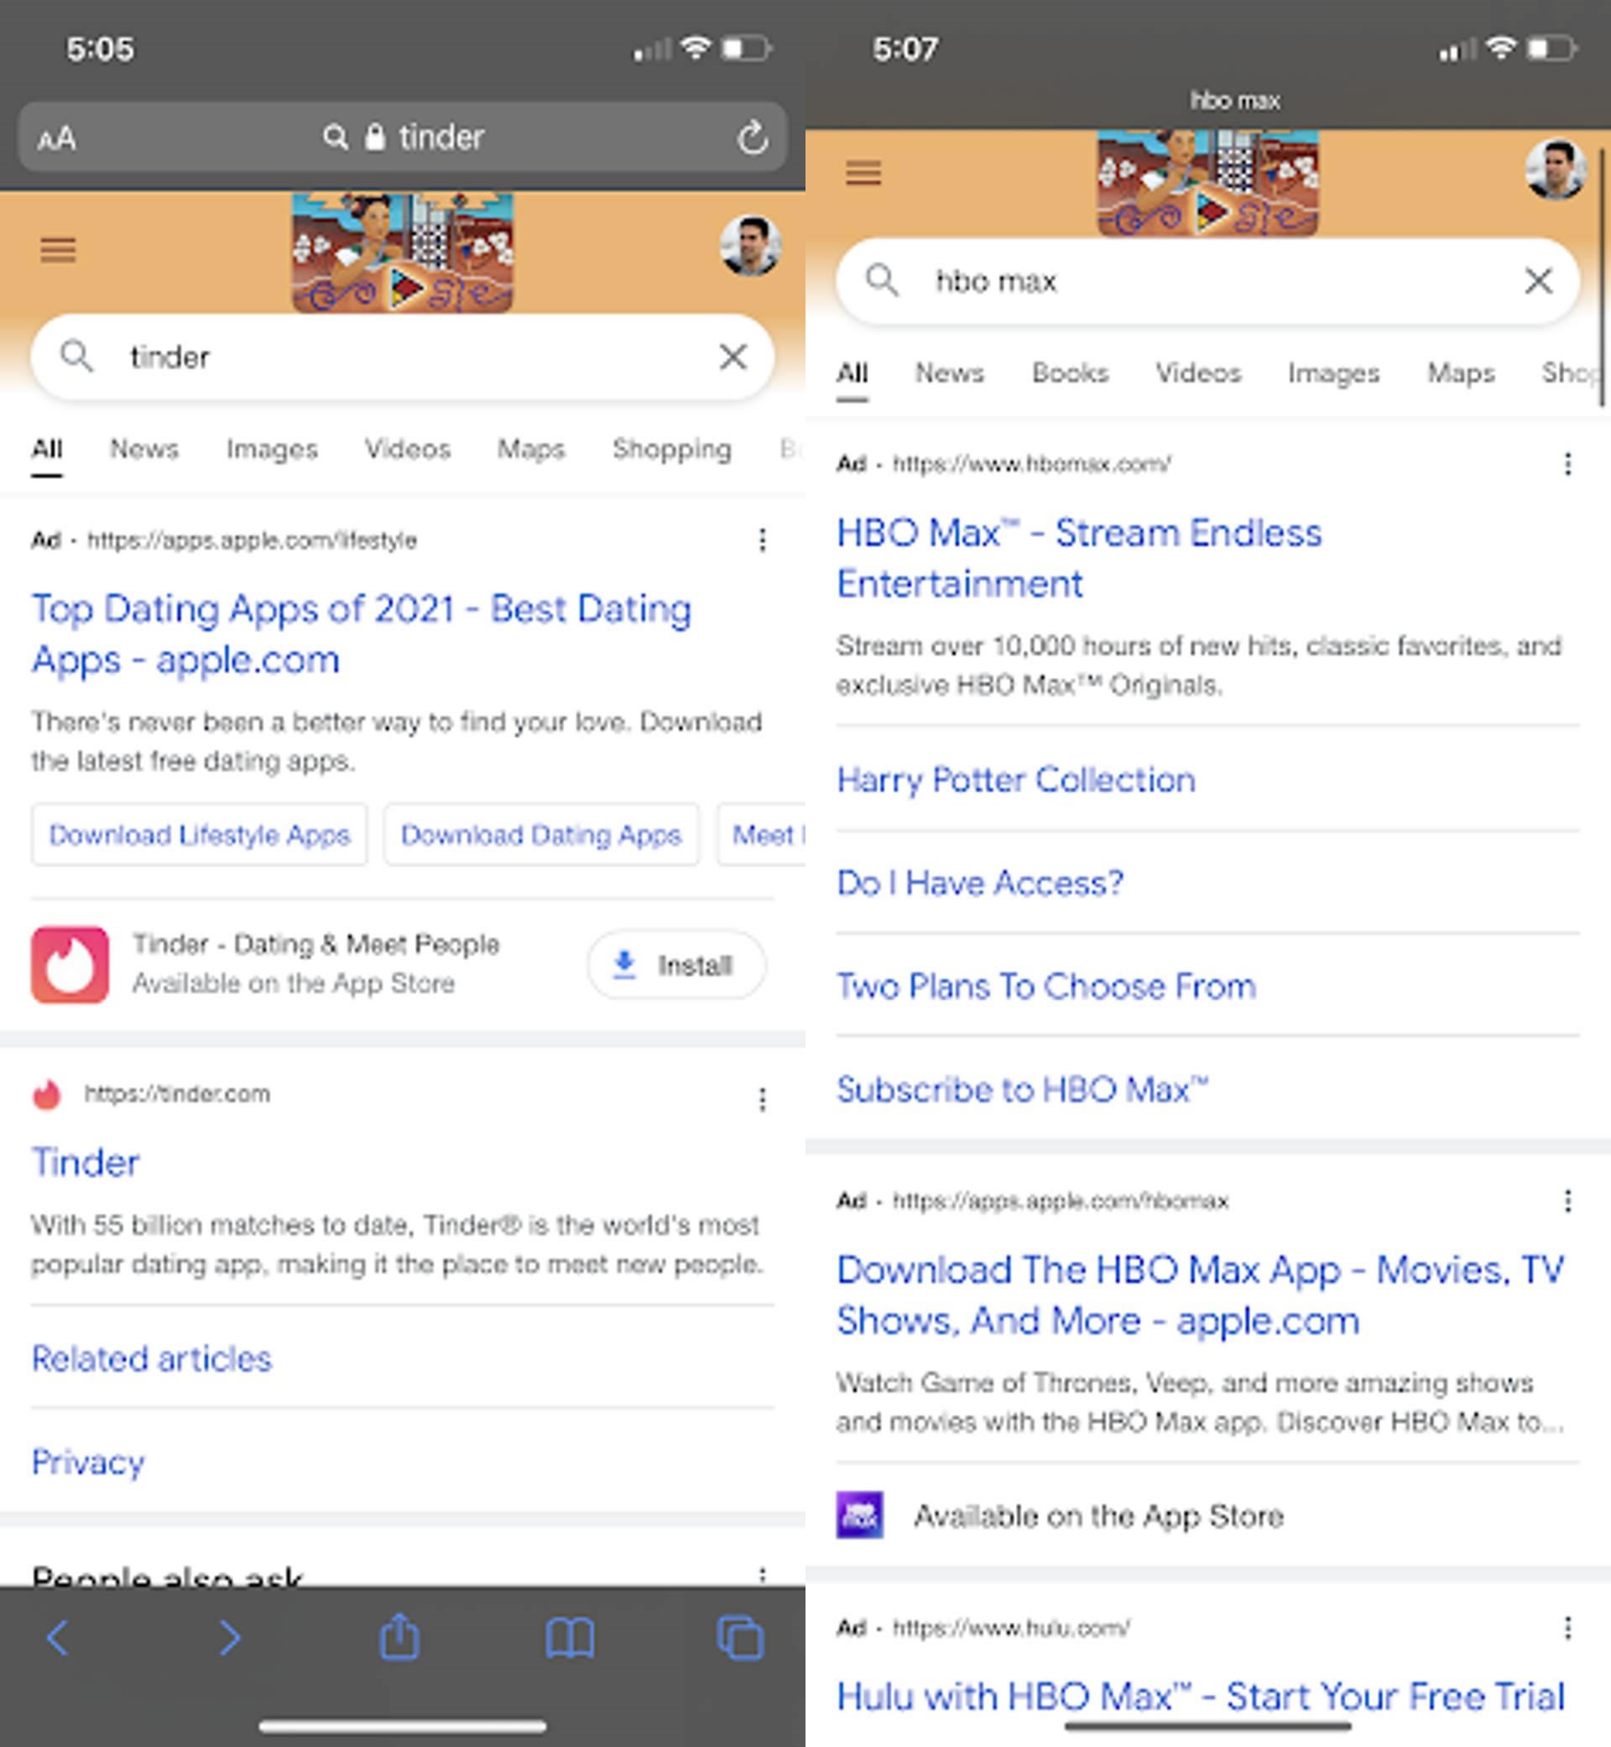1611x1747 pixels.
Task: Open the hamburger menu on tinder results
Action: [59, 250]
